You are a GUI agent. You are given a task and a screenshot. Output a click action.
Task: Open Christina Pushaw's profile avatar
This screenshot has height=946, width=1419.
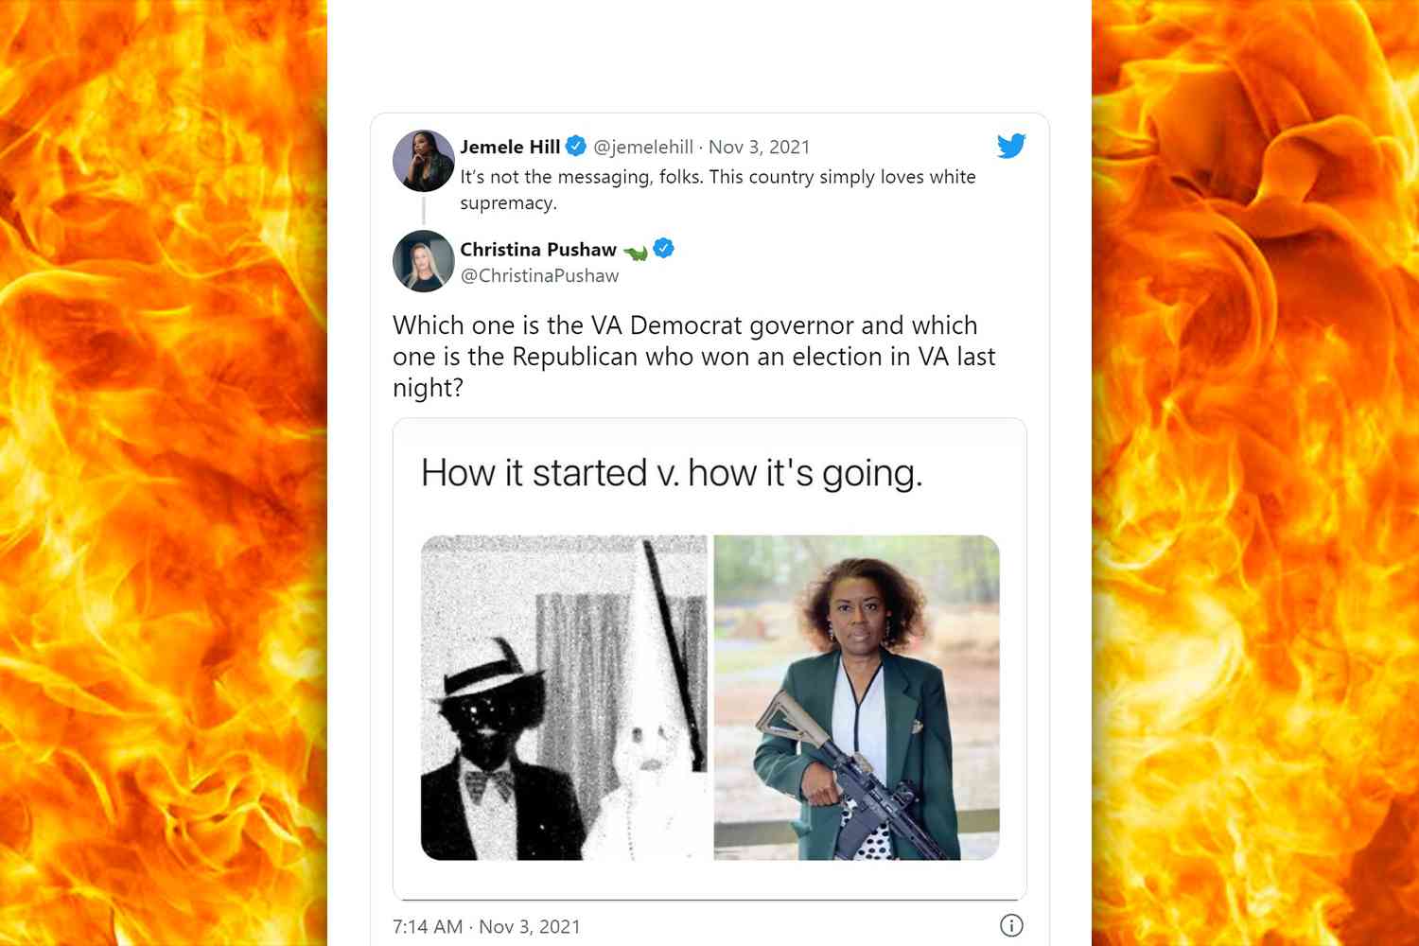click(424, 261)
